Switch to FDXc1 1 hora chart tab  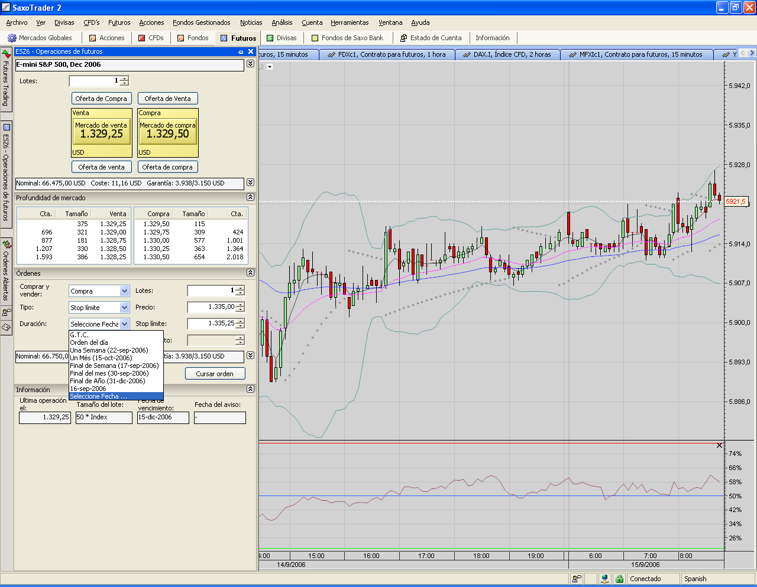(x=387, y=54)
